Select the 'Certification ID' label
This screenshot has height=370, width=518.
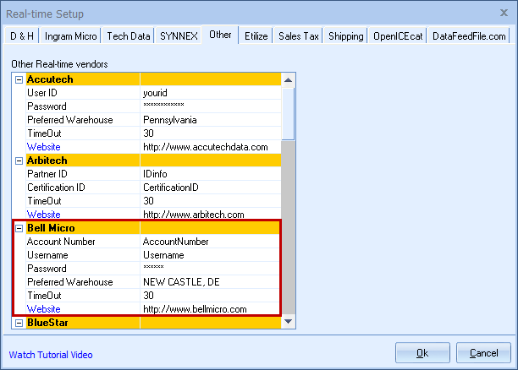(56, 188)
